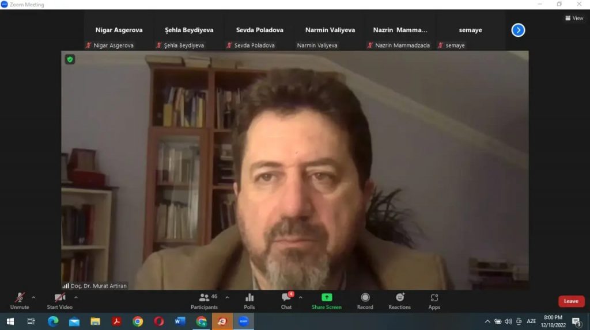Open orange-highlighted app in taskbar
Image resolution: width=590 pixels, height=330 pixels.
(222, 321)
